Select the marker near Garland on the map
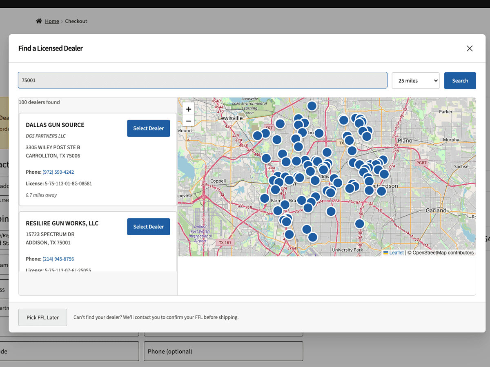Screen dimensions: 490x367 tap(382, 191)
